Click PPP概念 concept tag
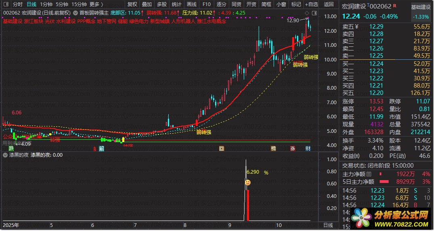 point(86,21)
